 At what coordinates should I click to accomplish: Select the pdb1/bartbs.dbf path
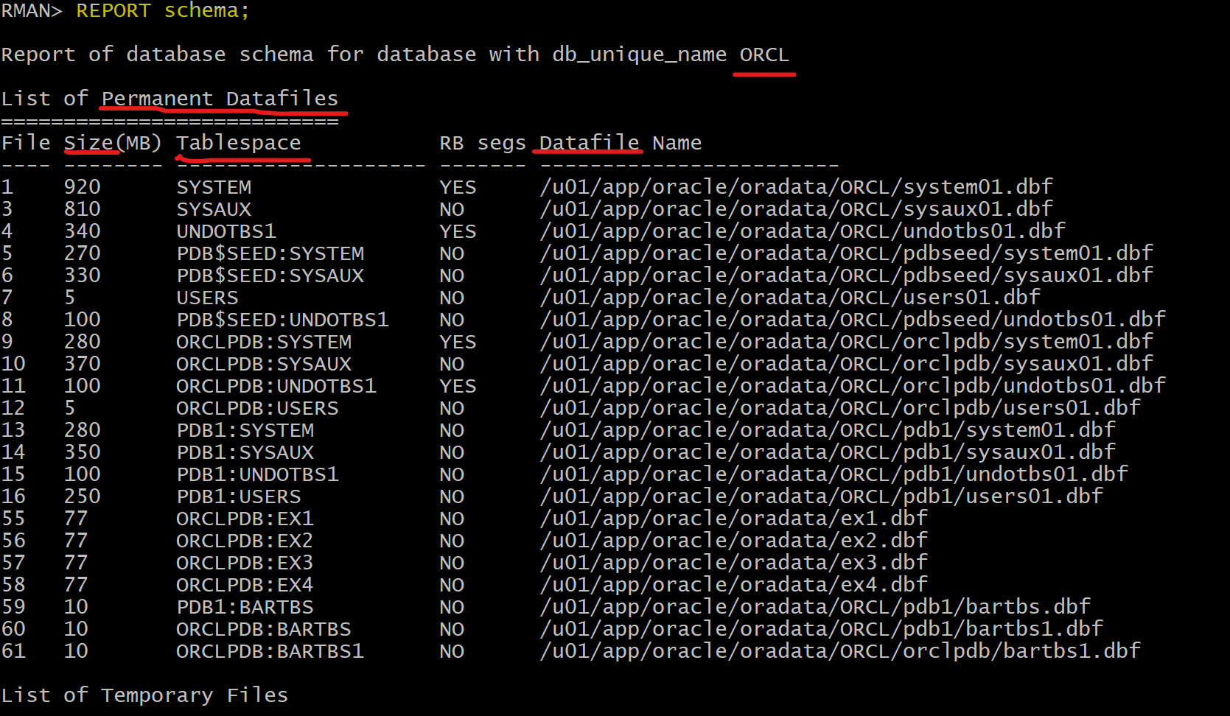815,607
